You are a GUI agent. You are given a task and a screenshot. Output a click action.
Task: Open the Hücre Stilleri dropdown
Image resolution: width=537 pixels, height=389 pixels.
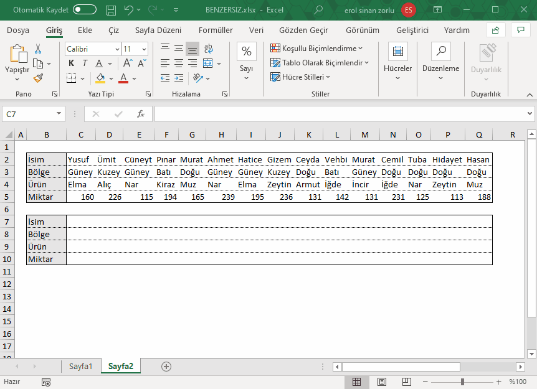300,77
